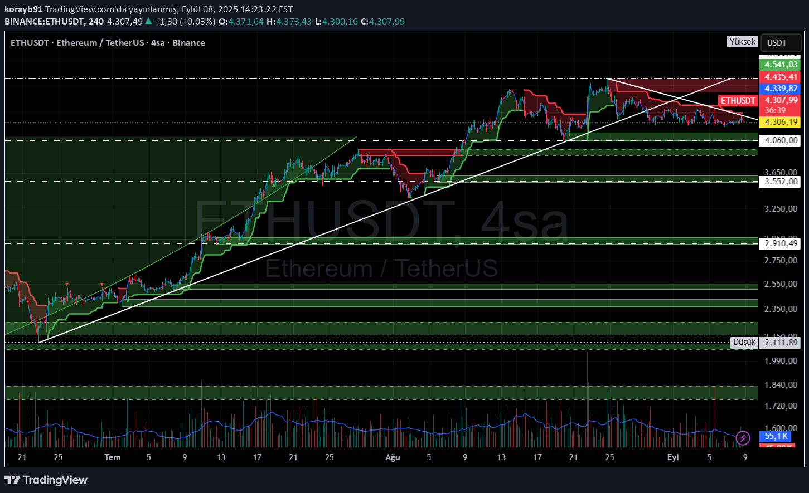Click the green up-triangle beside price 4.307,49
Screen dimensions: 809x493
click(148, 22)
